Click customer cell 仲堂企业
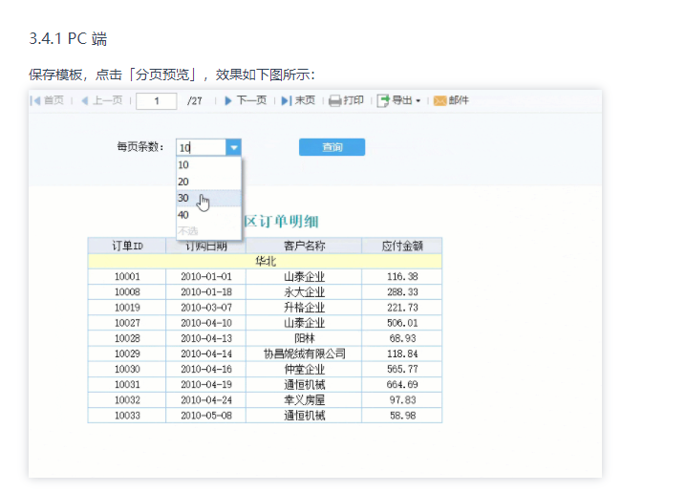This screenshot has width=686, height=493. click(304, 369)
